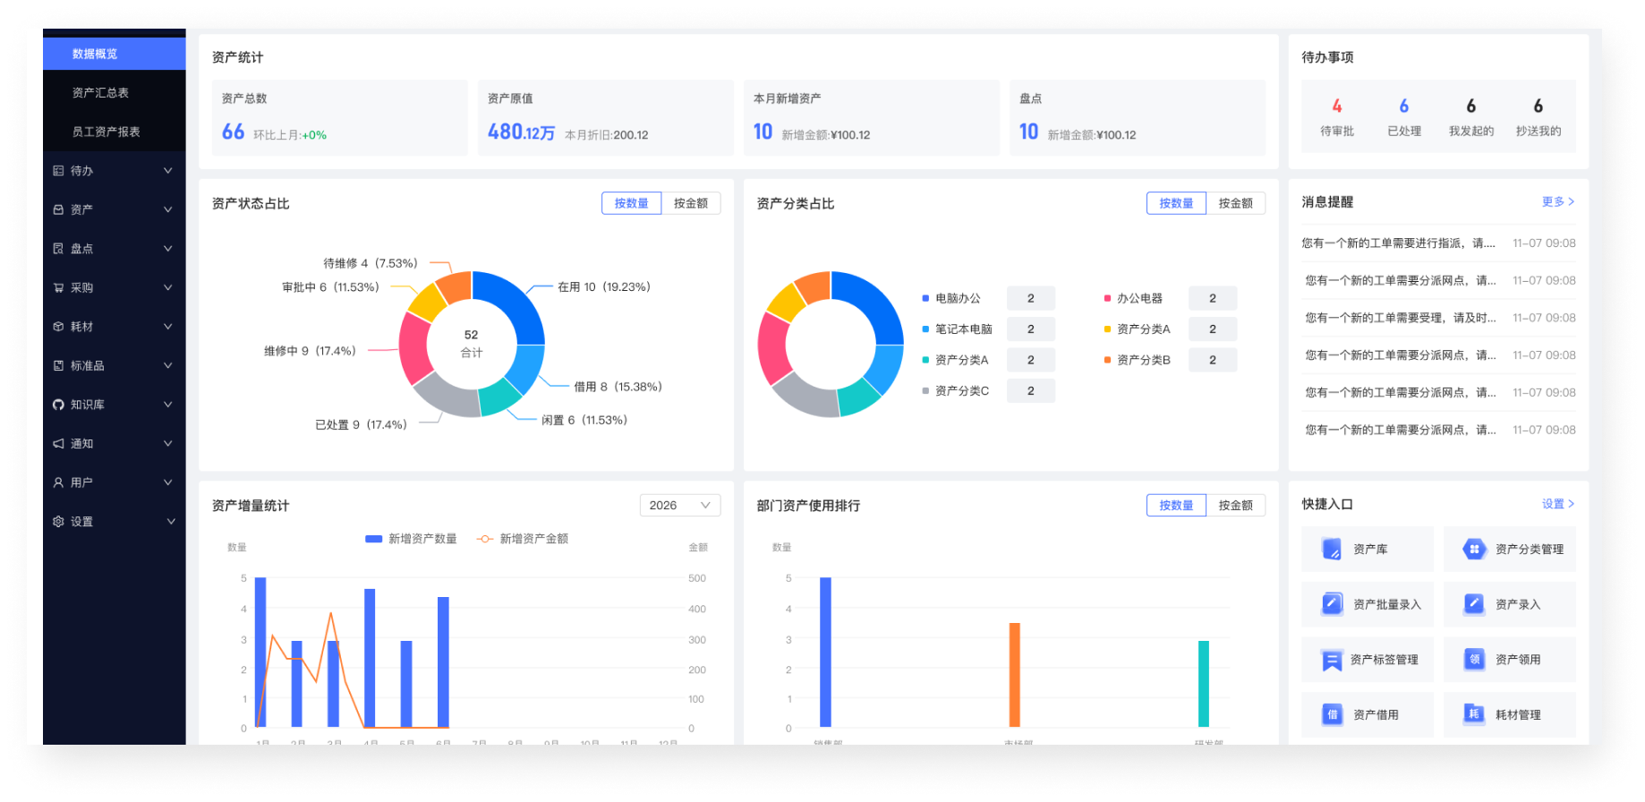1645x802 pixels.
Task: Click the 耗材 box icon
Action: click(58, 327)
